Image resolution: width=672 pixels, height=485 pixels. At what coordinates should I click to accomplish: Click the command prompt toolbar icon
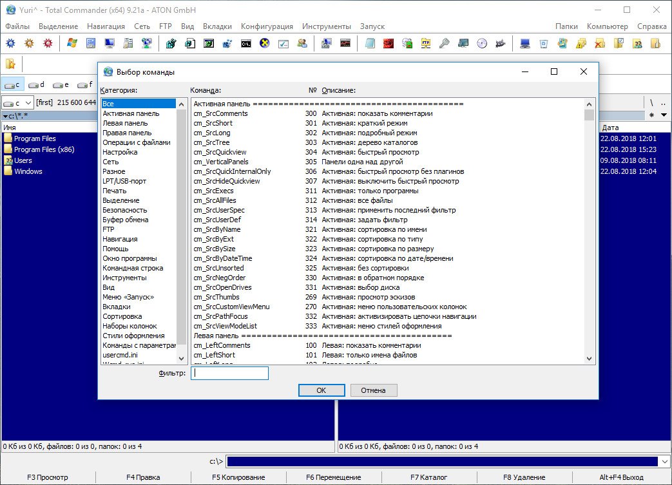[x=245, y=43]
